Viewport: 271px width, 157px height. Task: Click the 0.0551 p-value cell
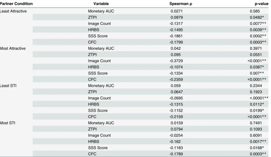(256, 55)
